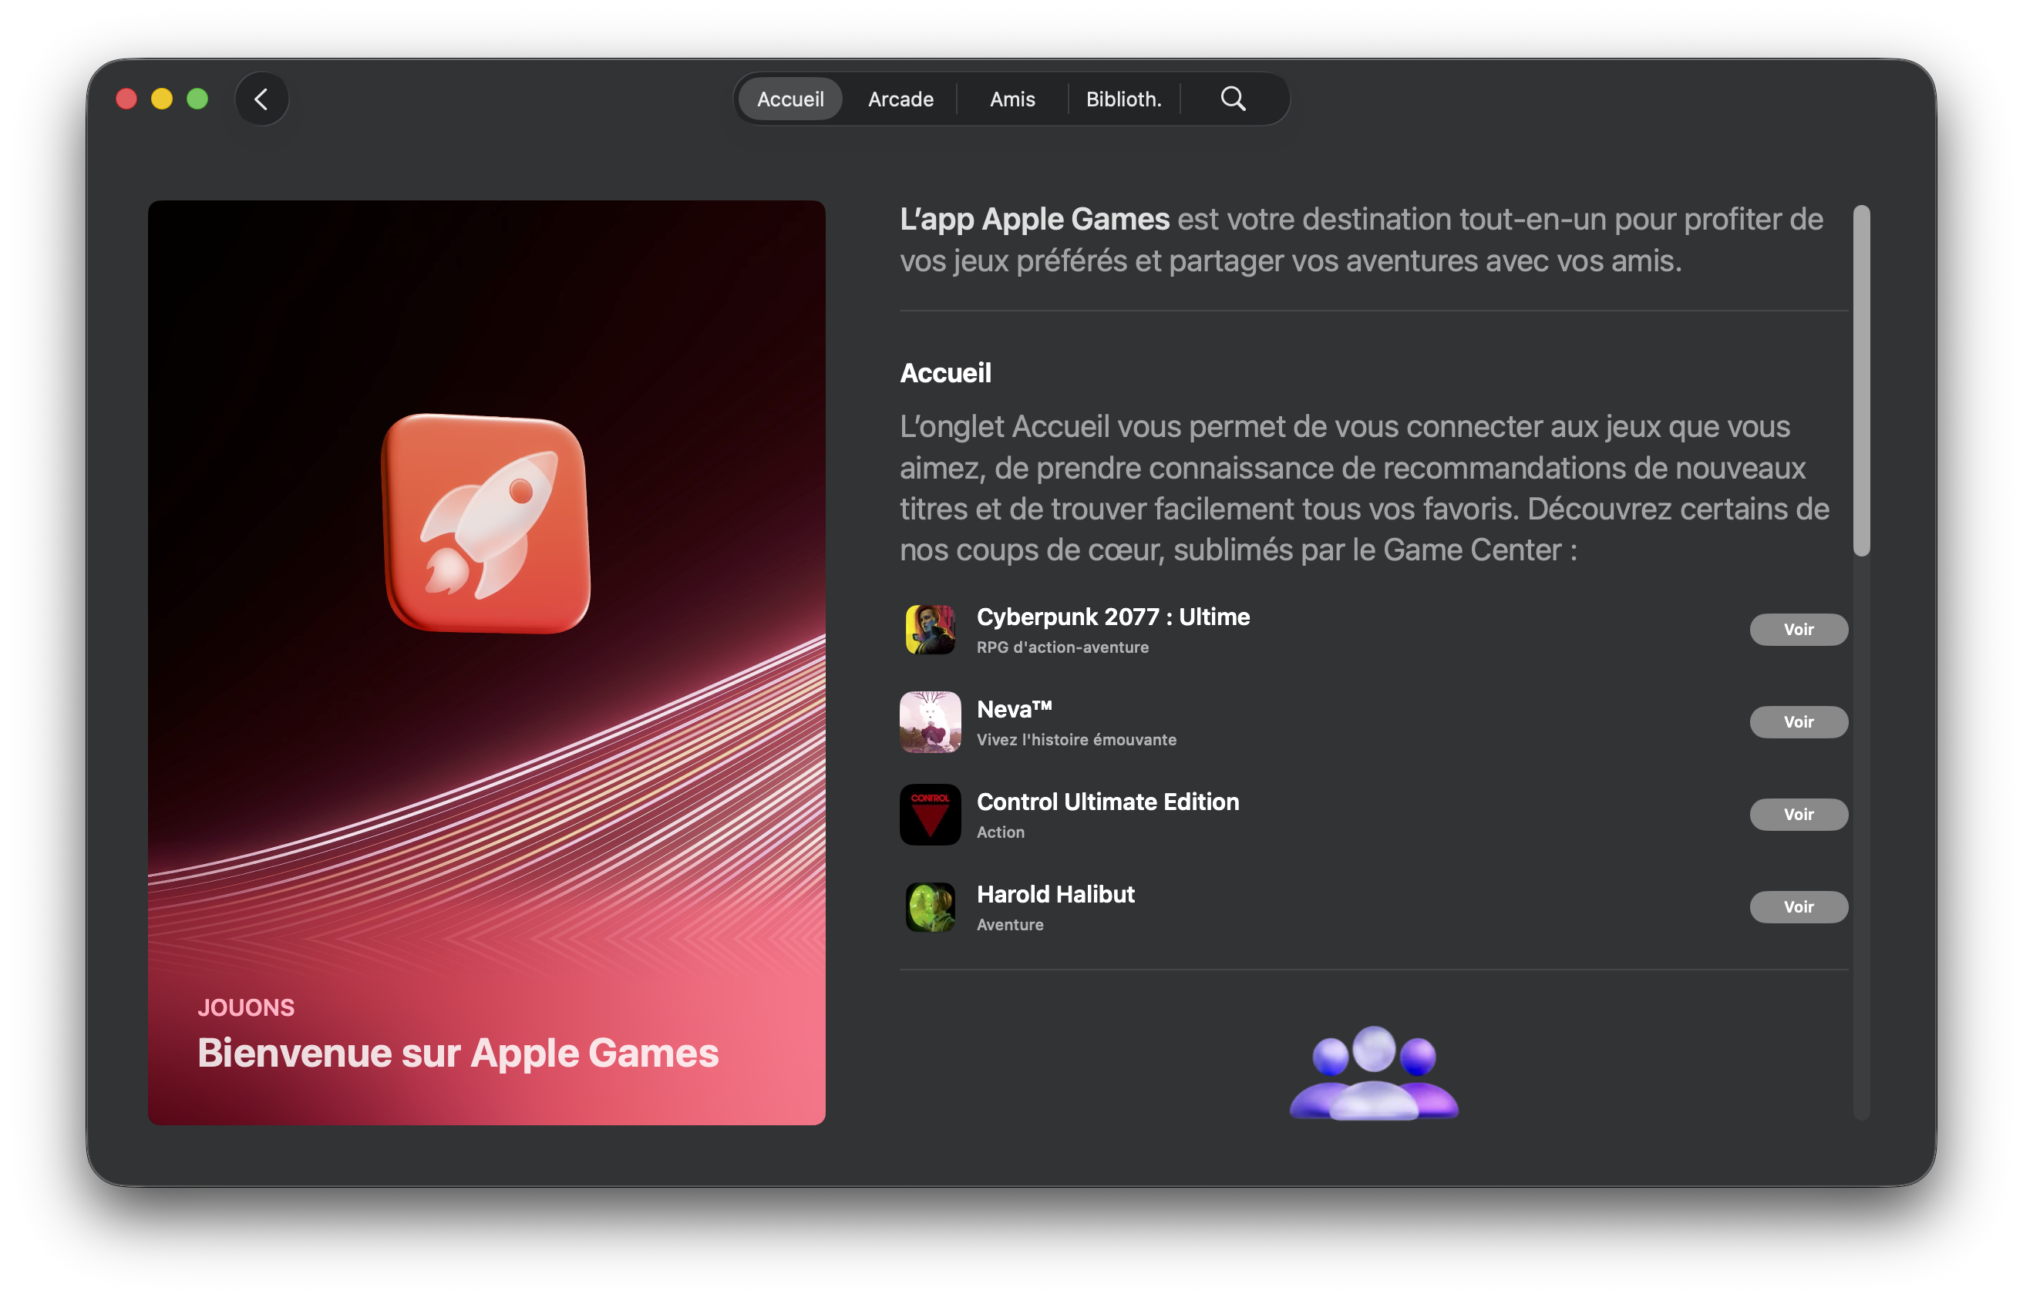
Task: Go to the Biblioth. tab
Action: coord(1123,99)
